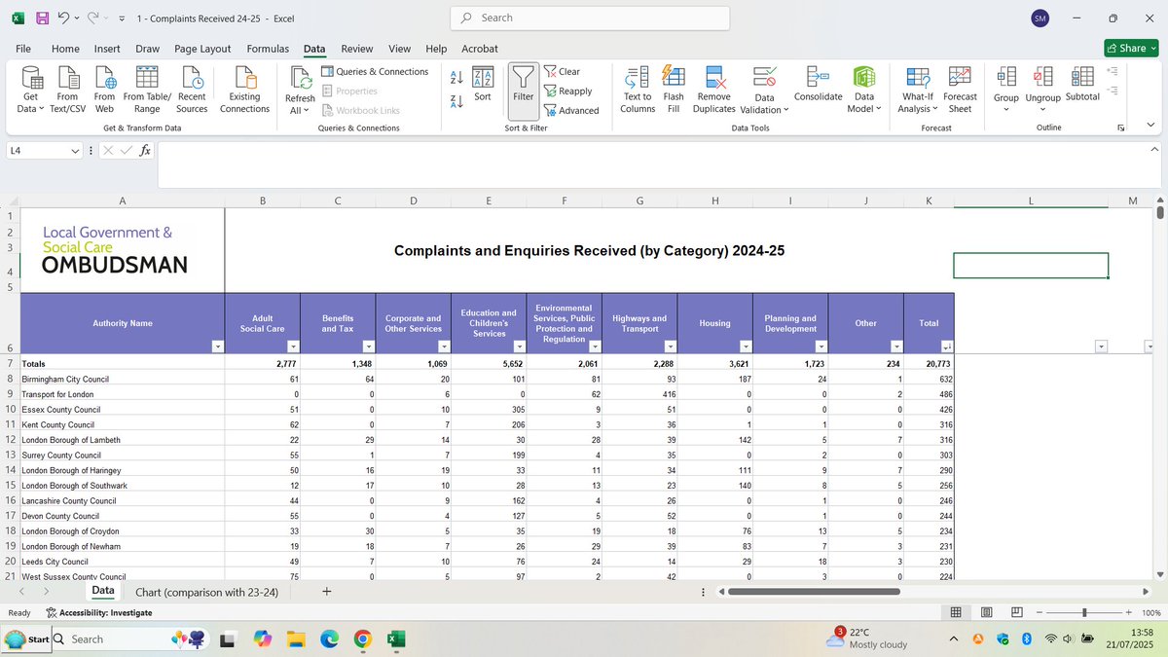1168x657 pixels.
Task: Open Data Model tool
Action: point(864,90)
